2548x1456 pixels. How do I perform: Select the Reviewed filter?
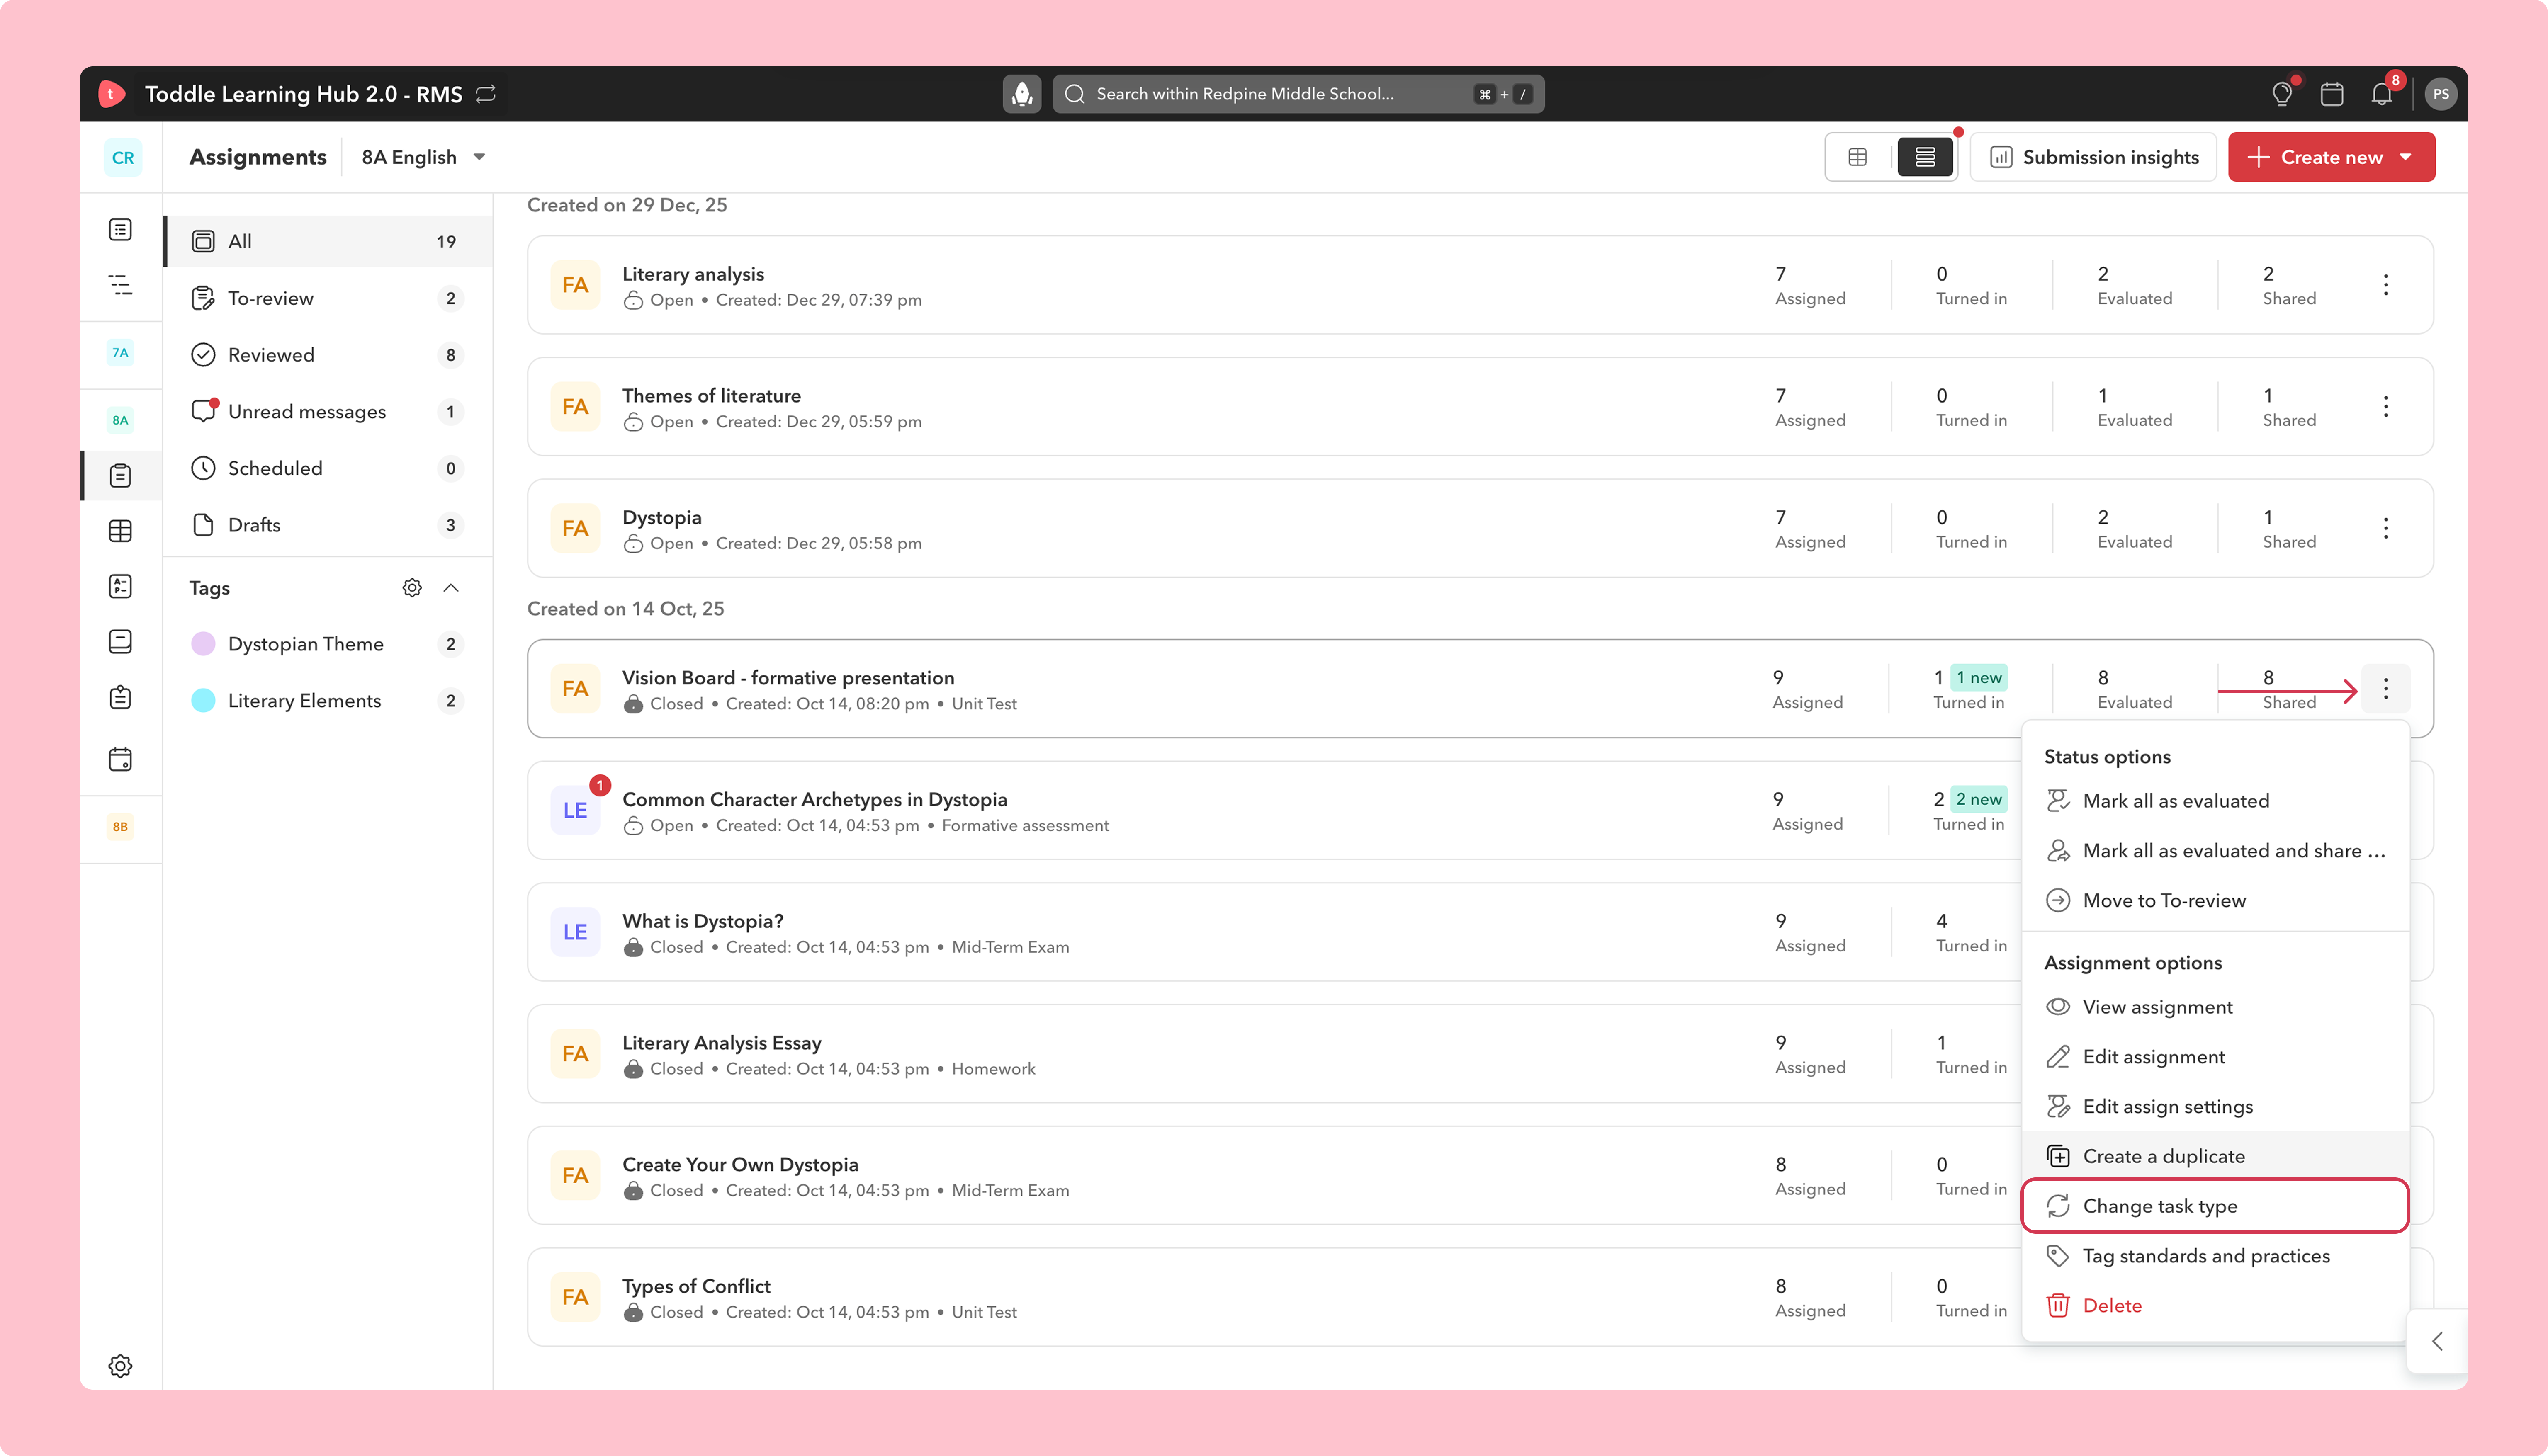[x=329, y=355]
